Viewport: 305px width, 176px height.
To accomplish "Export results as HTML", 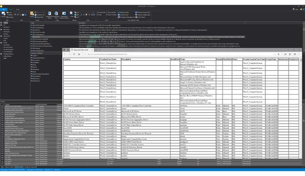I will 72,15.
